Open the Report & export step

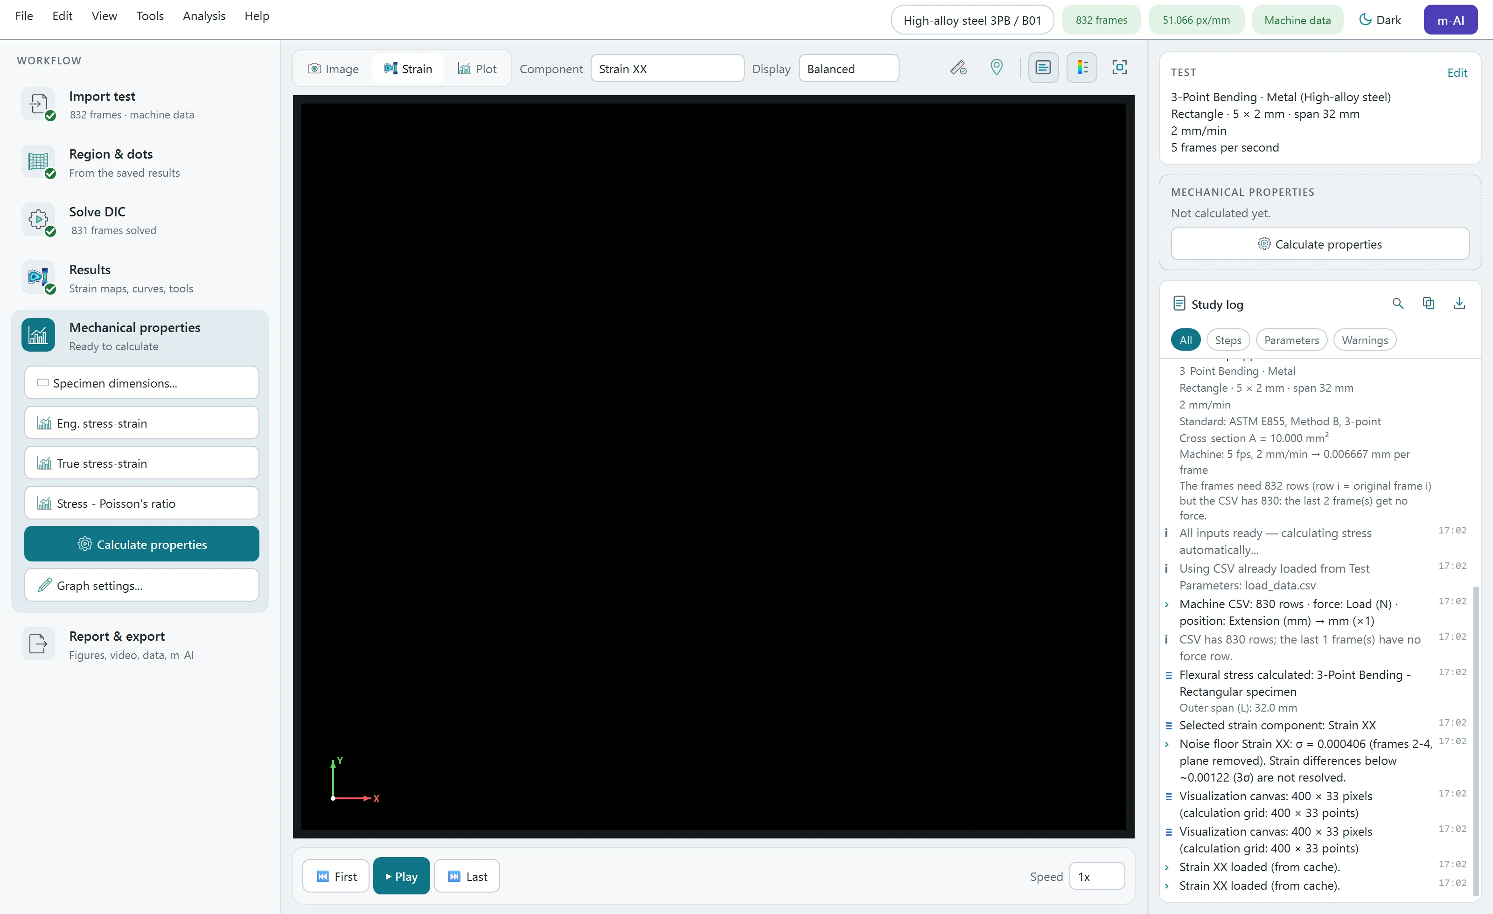tap(140, 644)
